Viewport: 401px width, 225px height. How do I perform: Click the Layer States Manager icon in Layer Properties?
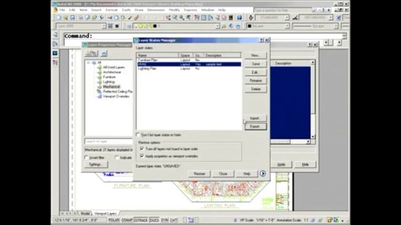[104, 54]
